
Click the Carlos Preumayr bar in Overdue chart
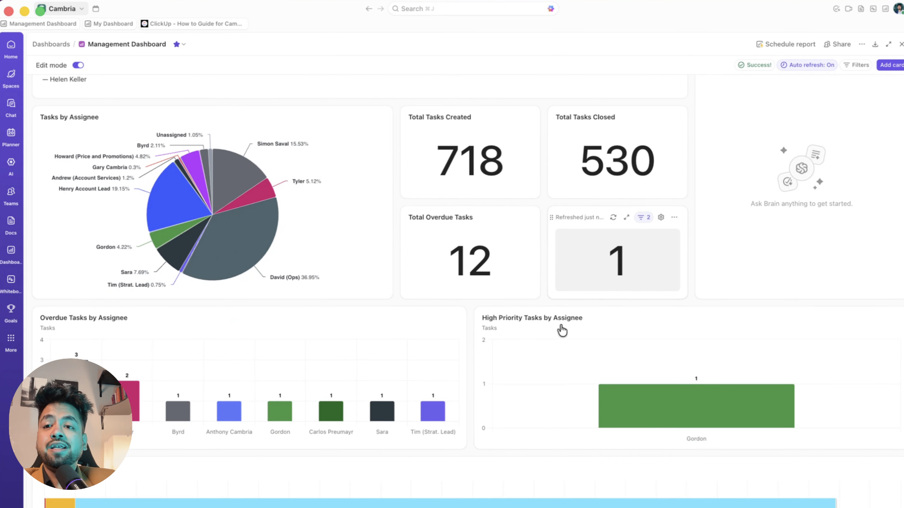tap(331, 411)
